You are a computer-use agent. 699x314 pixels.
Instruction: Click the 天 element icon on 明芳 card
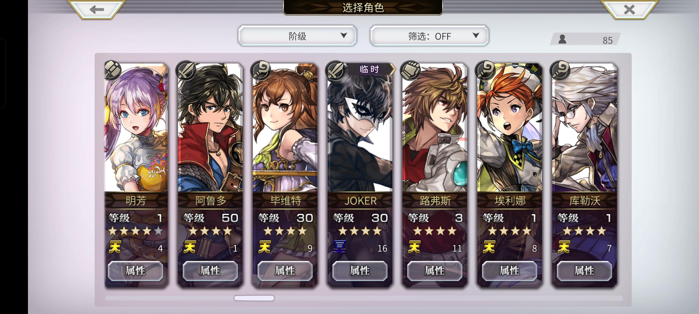(x=115, y=247)
